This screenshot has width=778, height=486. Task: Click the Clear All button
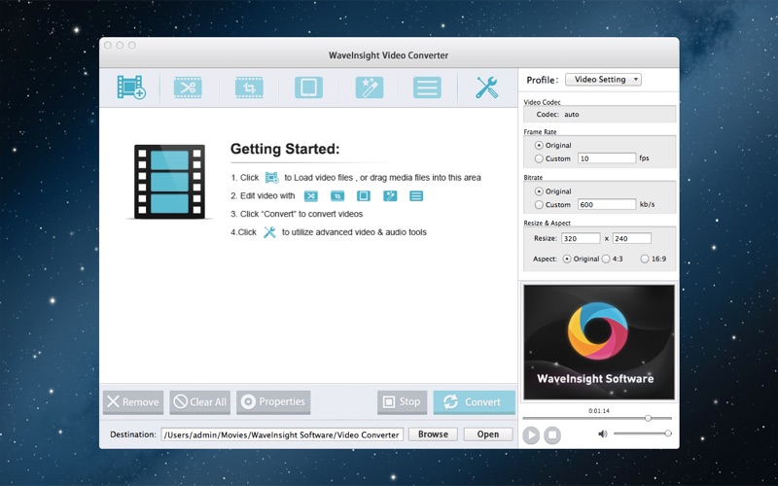(x=200, y=402)
